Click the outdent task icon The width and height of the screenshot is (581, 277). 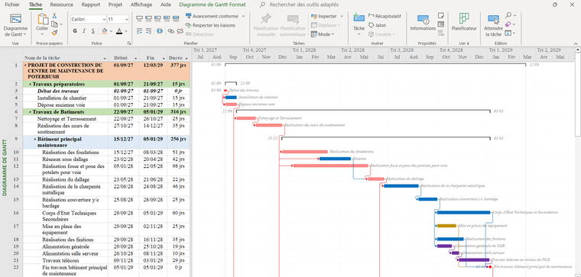139,31
